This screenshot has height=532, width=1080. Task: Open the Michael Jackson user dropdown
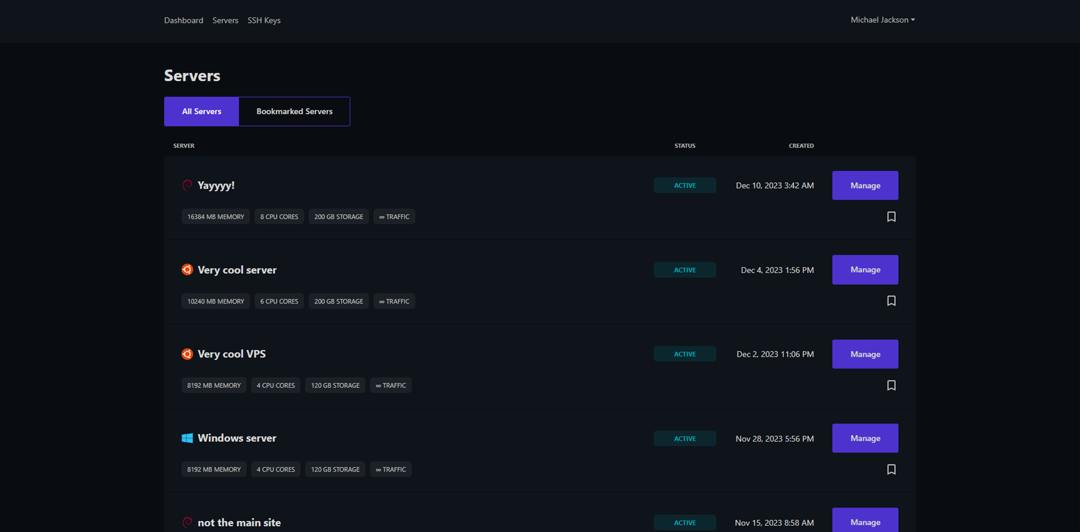(882, 20)
